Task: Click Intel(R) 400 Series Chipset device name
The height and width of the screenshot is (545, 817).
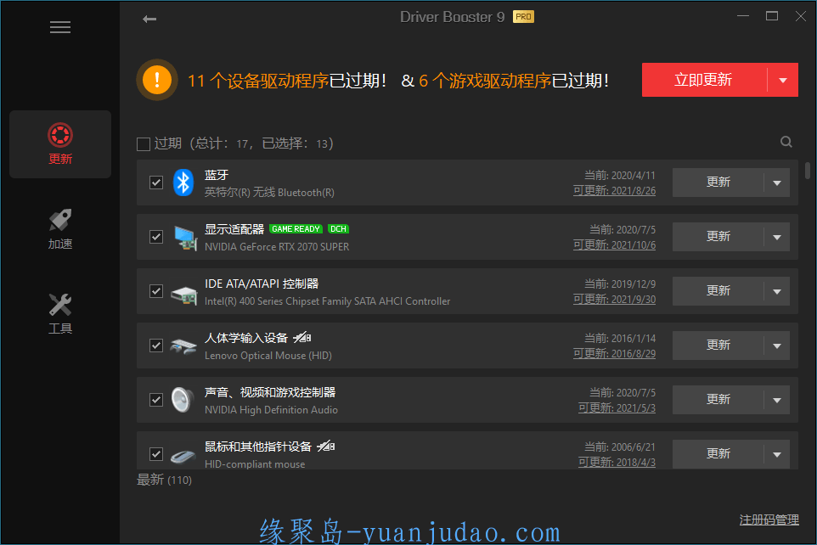Action: pos(327,301)
